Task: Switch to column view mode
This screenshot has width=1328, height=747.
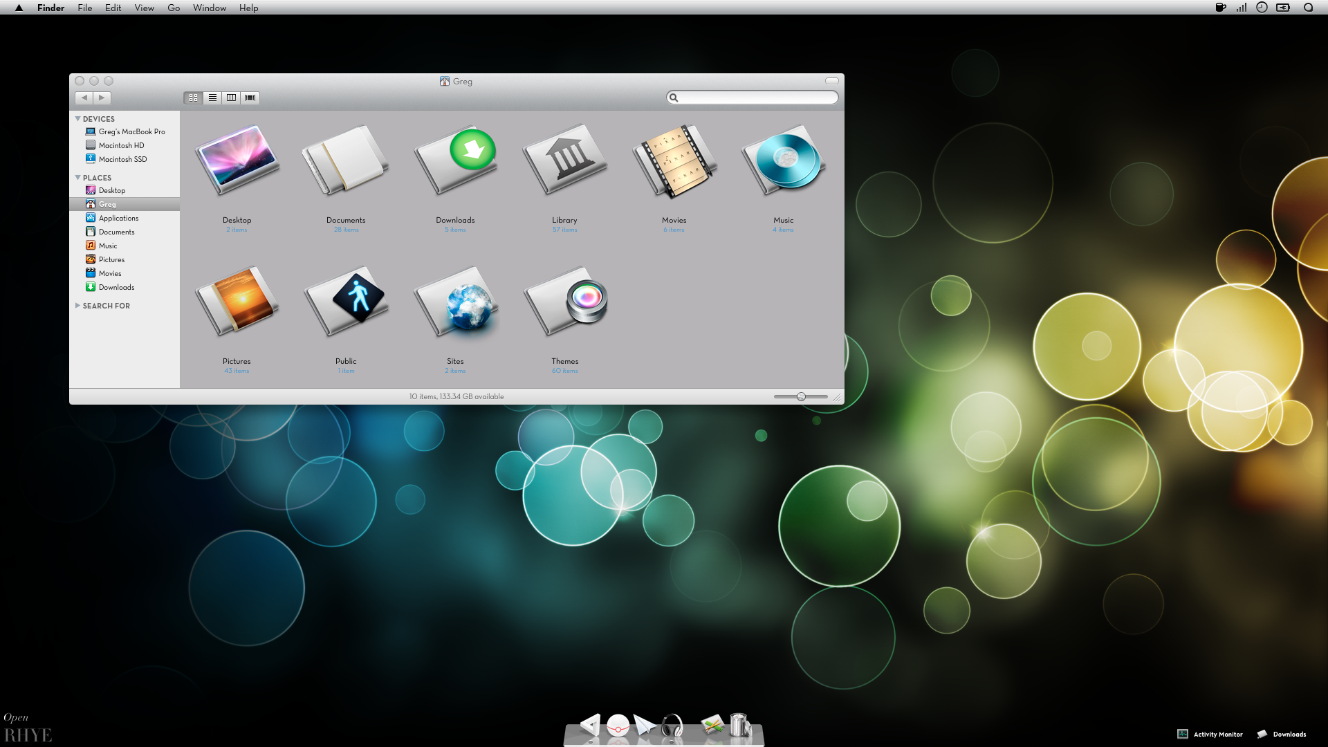Action: (x=231, y=98)
